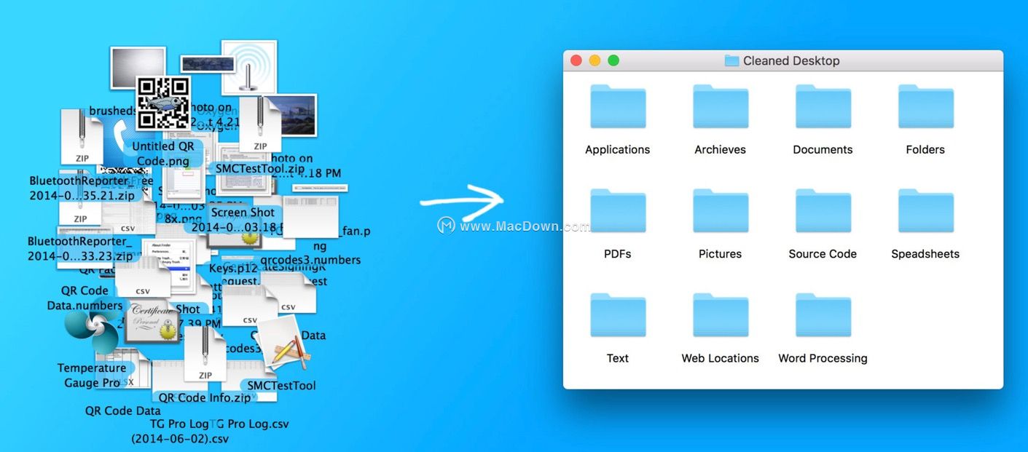1028x452 pixels.
Task: Select the SMCTestTool.zip file label
Action: (x=259, y=168)
